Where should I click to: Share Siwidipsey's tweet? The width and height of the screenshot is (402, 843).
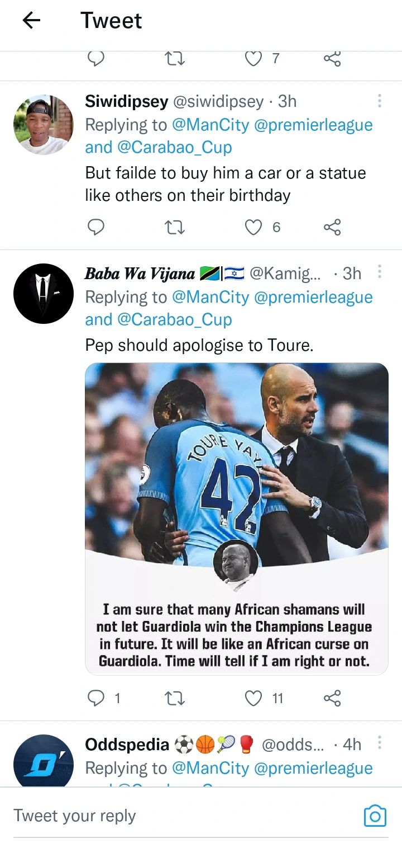[x=332, y=227]
